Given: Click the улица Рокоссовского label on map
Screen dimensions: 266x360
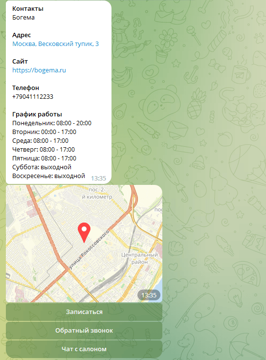Looking at the screenshot, I should coord(89,250).
